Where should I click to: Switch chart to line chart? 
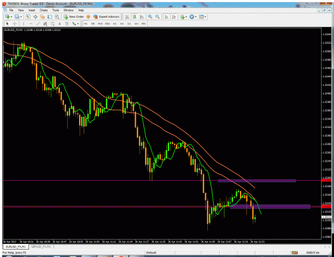click(142, 17)
